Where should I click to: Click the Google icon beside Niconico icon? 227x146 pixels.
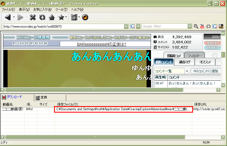tap(215, 26)
